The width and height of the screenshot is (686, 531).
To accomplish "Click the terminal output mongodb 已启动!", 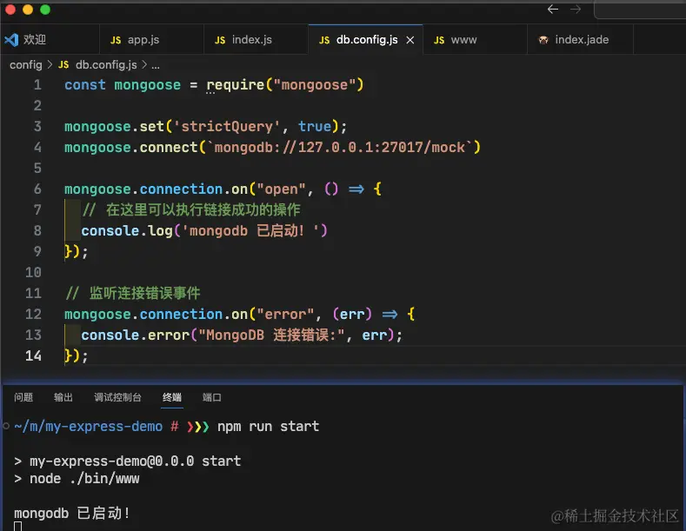I will coord(72,513).
